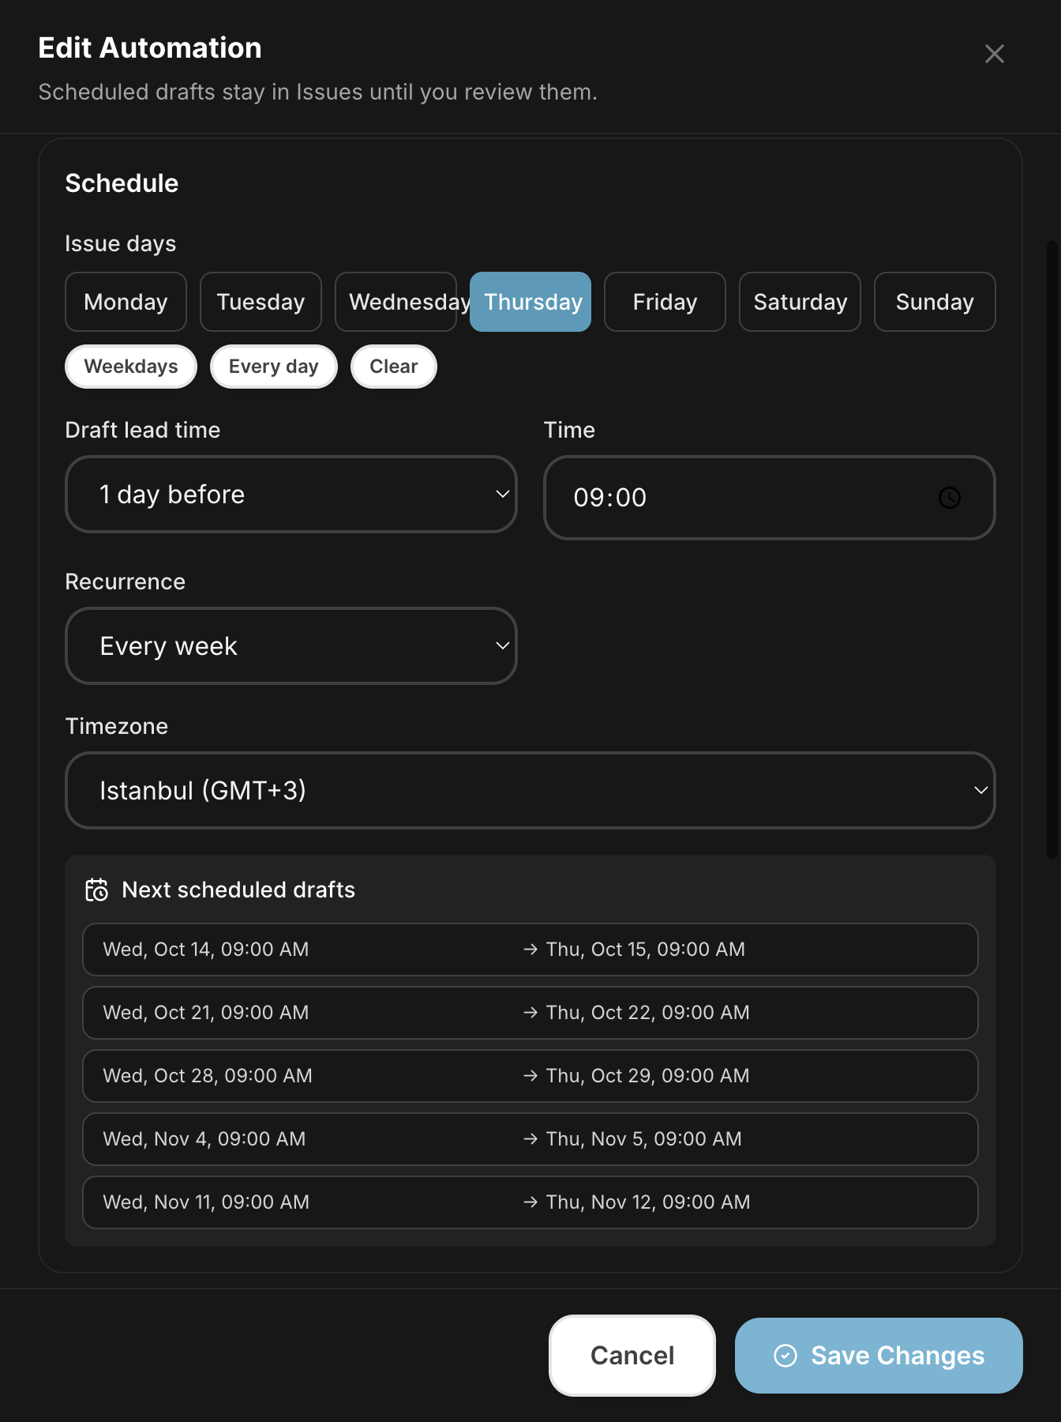Open the Draft lead time dropdown

(x=291, y=495)
